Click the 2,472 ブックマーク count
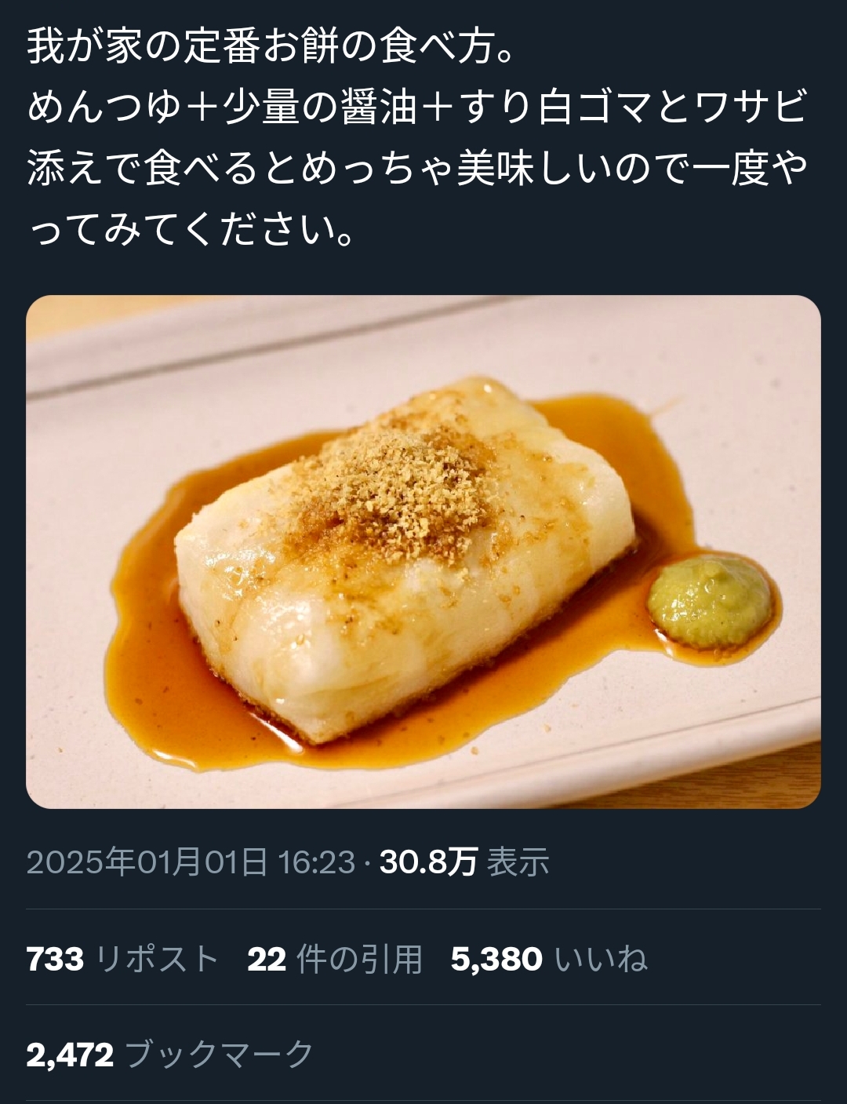Image resolution: width=847 pixels, height=1104 pixels. pos(170,1055)
